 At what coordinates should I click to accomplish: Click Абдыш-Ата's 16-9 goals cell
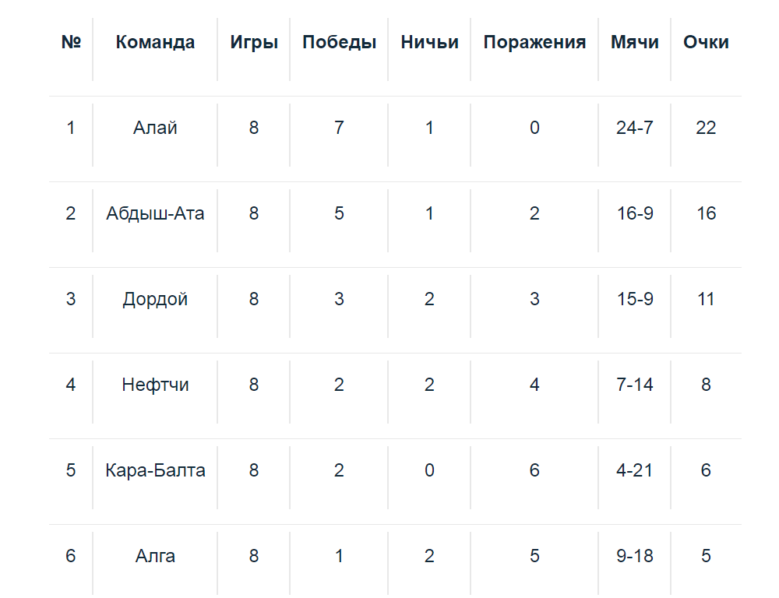[x=634, y=213]
